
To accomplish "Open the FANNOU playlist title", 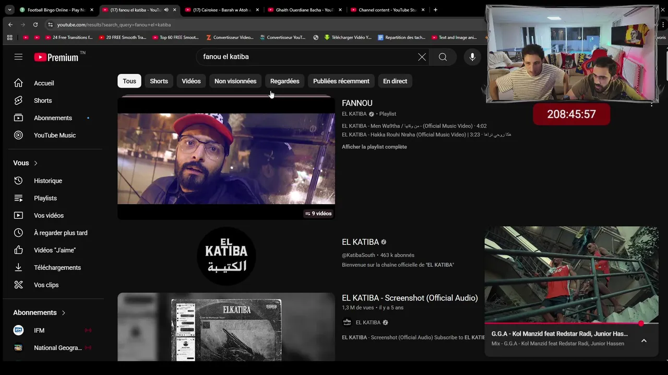I will [357, 103].
